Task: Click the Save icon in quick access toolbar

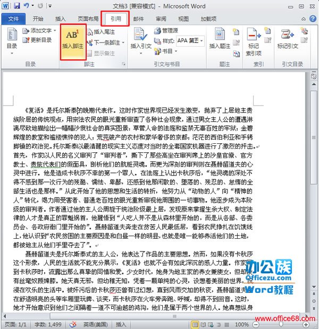Action: 17,6
